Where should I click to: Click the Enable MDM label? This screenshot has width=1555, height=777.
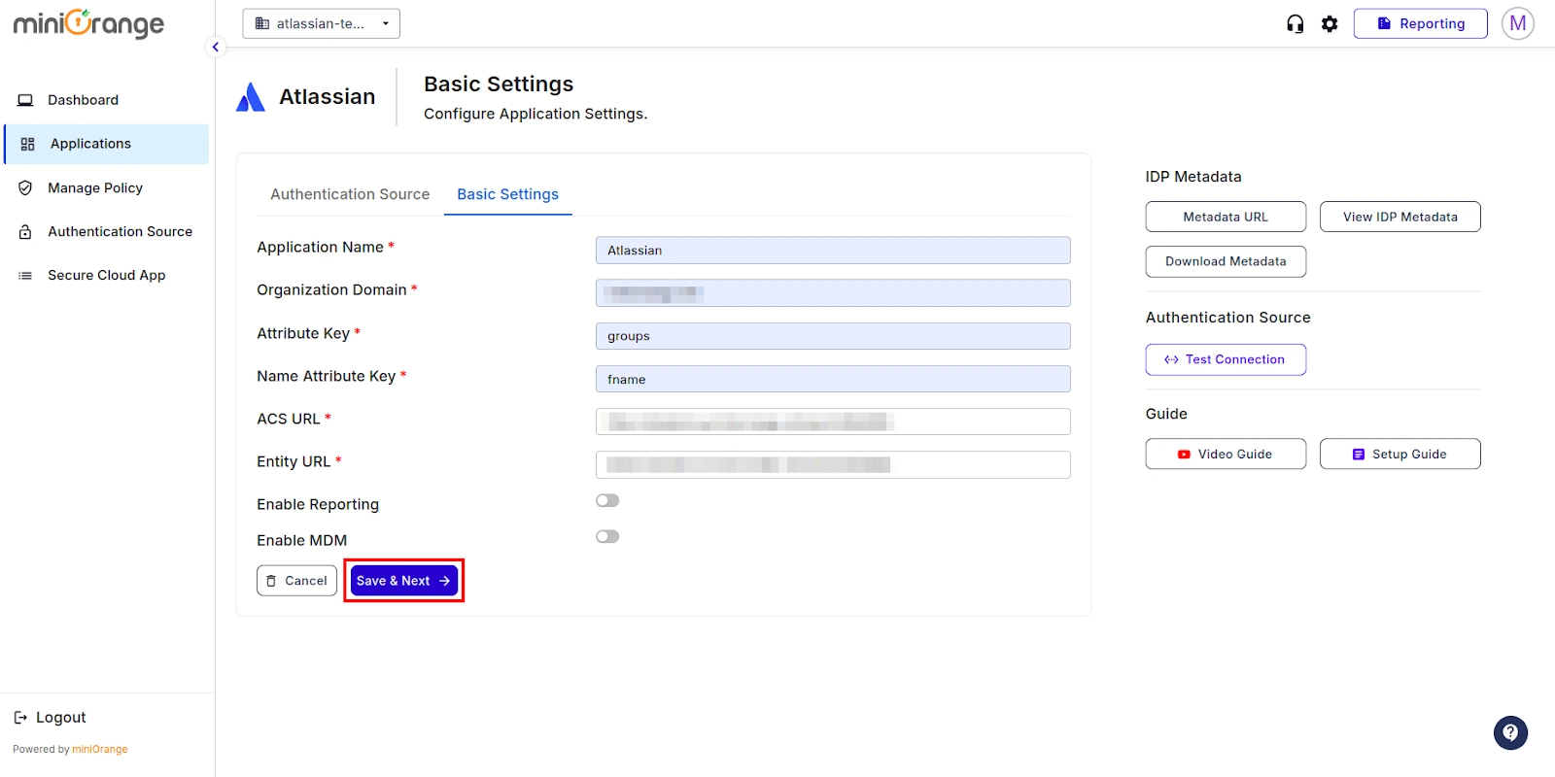click(x=301, y=540)
